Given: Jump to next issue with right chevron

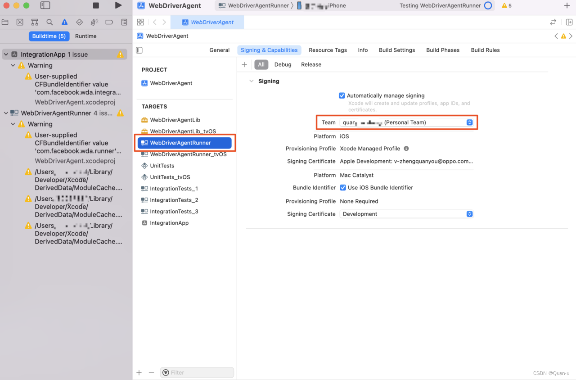Looking at the screenshot, I should click(571, 36).
